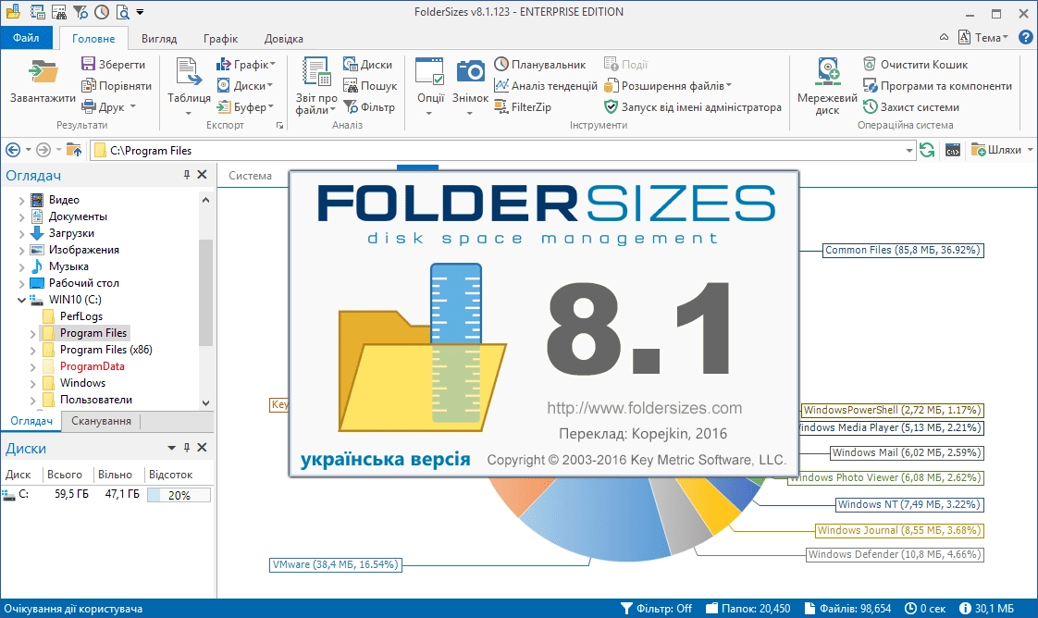Screen dimensions: 1038x618
Task: Click the Таблиця export icon
Action: point(189,71)
